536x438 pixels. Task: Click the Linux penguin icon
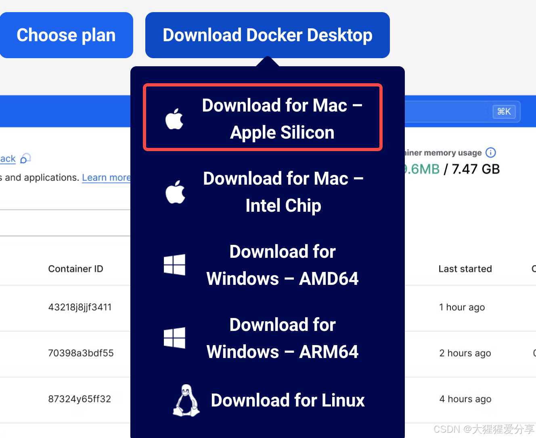[186, 400]
